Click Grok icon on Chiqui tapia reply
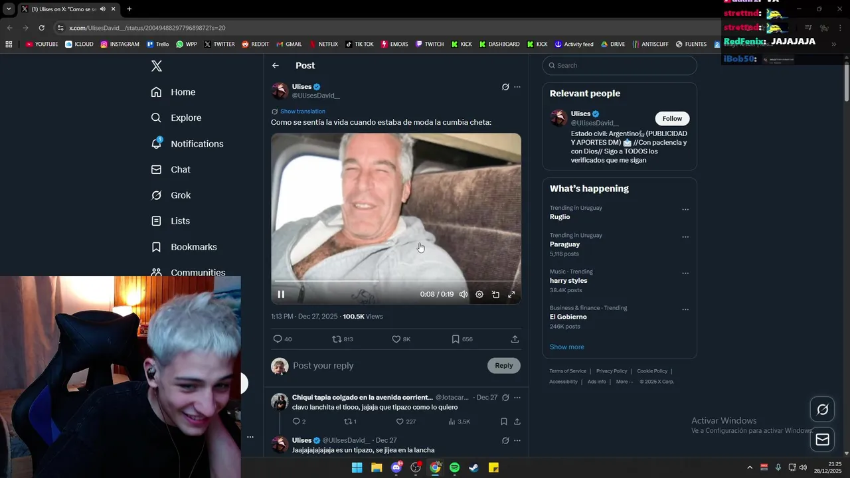 (x=505, y=398)
